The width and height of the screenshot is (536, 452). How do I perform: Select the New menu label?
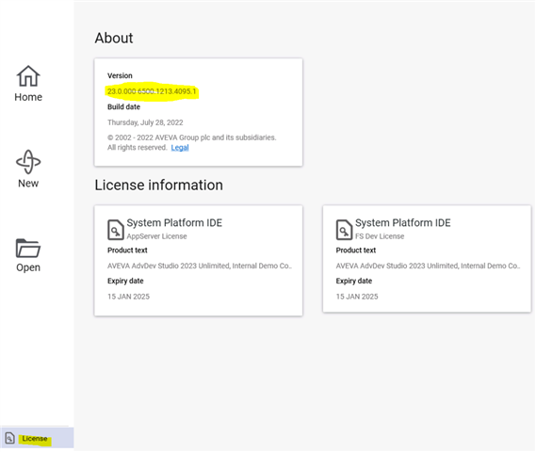28,184
